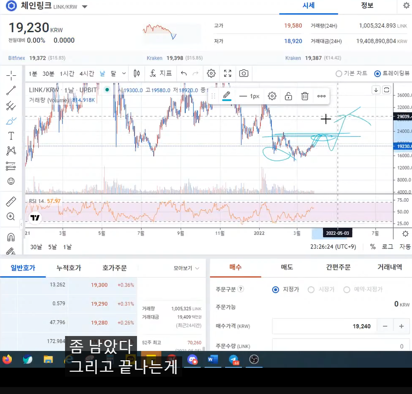Screen dimensions: 412x394
Task: Open timezone setting 23:26:24 (UTC+9)
Action: point(333,247)
